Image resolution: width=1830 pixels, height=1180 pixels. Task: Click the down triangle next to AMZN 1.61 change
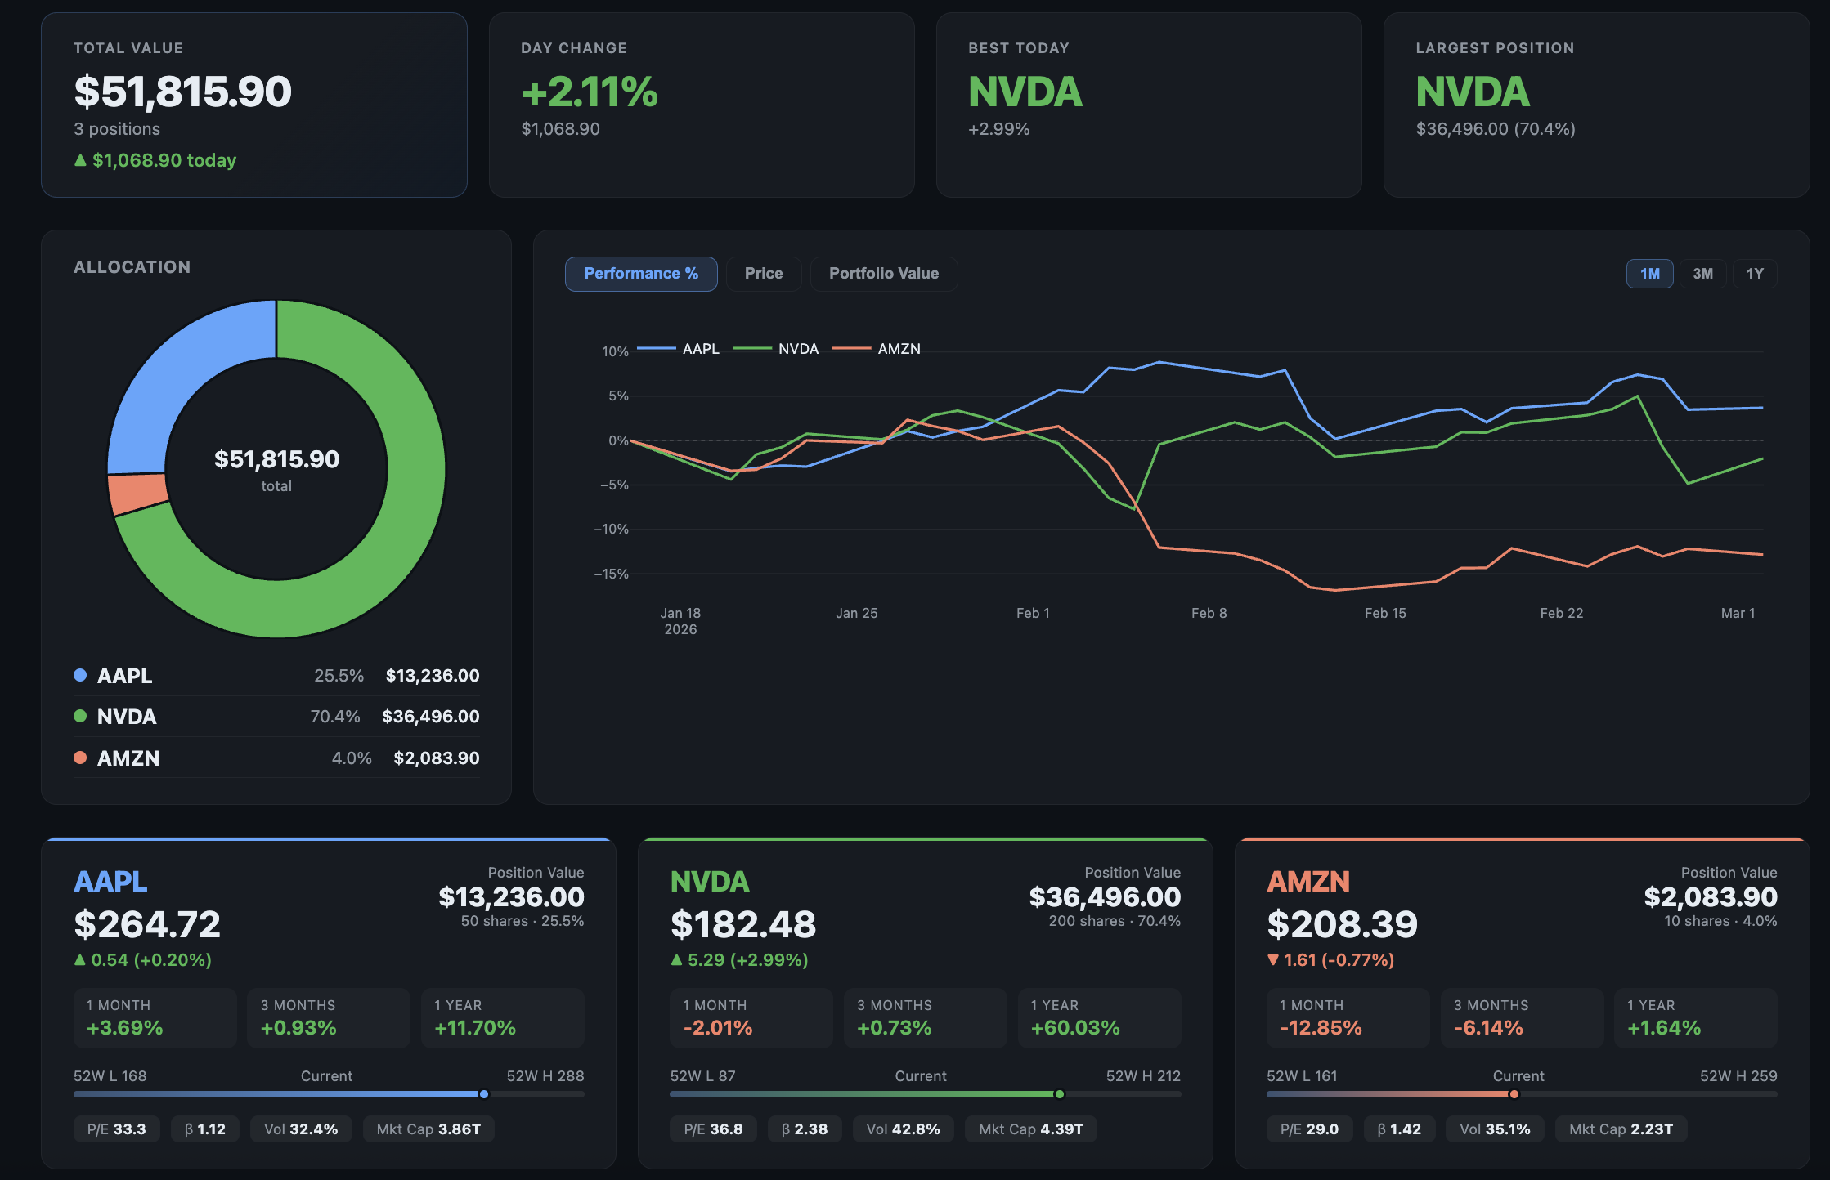pos(1273,960)
